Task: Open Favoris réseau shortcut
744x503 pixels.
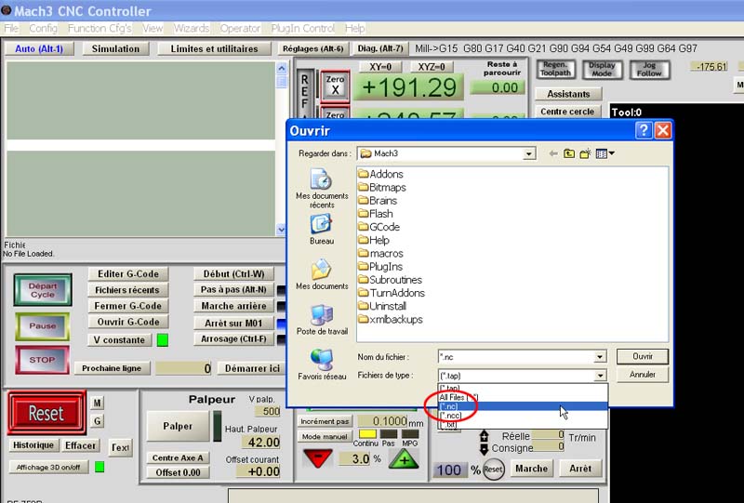Action: 322,364
